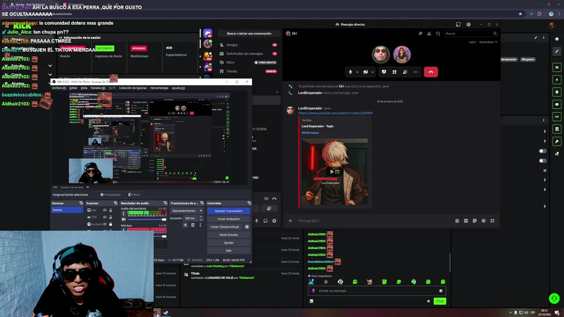Toggle lock on TOP source

[x=110, y=217]
